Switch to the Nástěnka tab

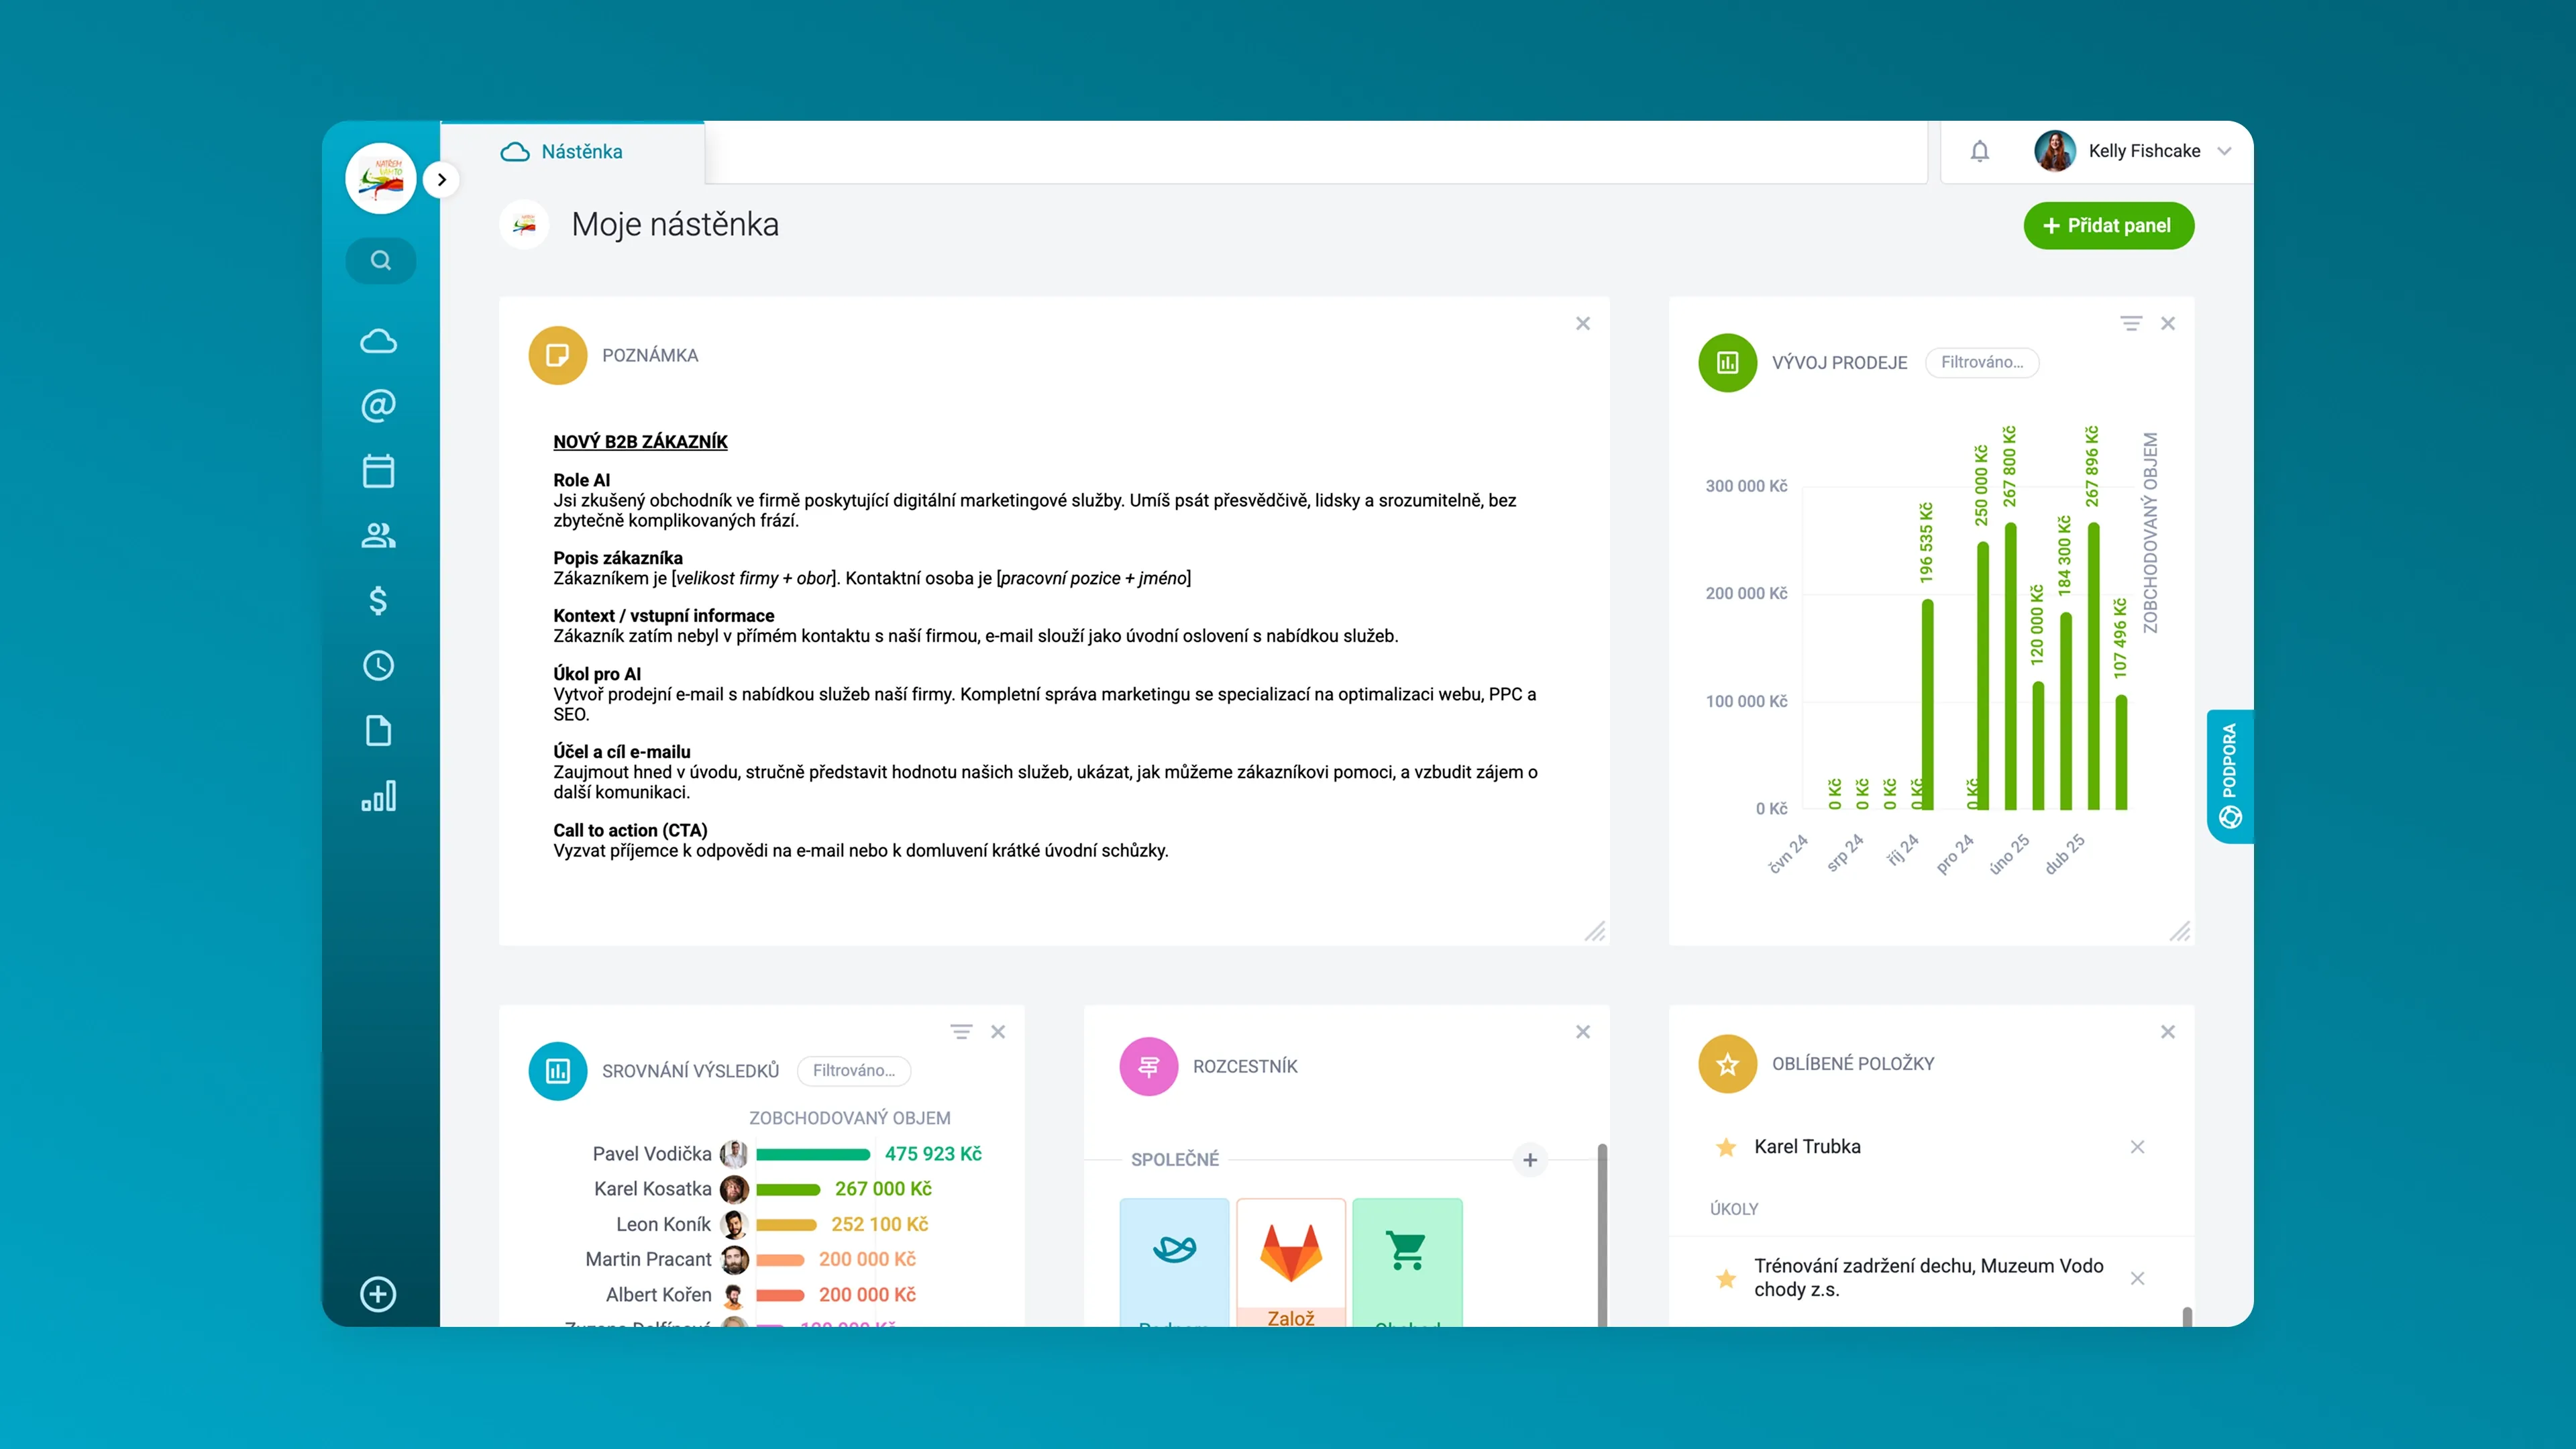tap(582, 151)
